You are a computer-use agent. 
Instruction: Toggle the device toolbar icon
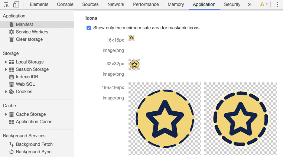16,4
